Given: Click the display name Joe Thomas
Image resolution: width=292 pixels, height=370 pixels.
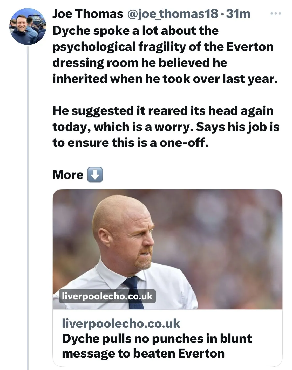Looking at the screenshot, I should coord(87,14).
